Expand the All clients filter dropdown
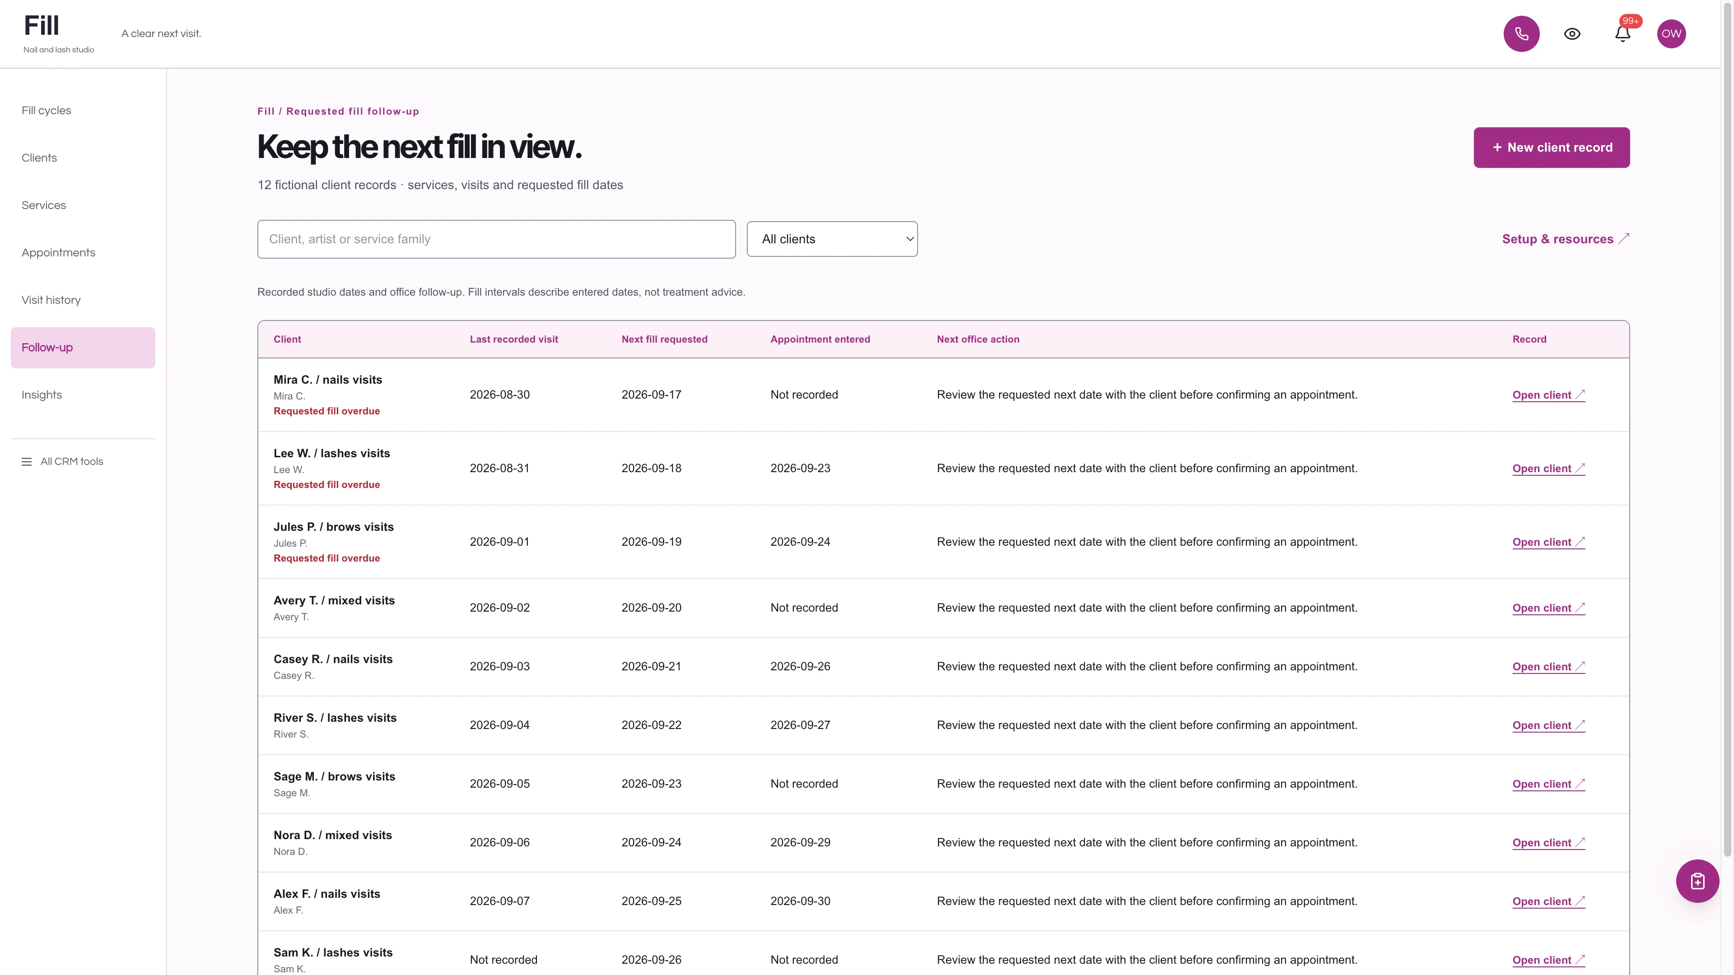Screen dimensions: 1734x975 832,239
